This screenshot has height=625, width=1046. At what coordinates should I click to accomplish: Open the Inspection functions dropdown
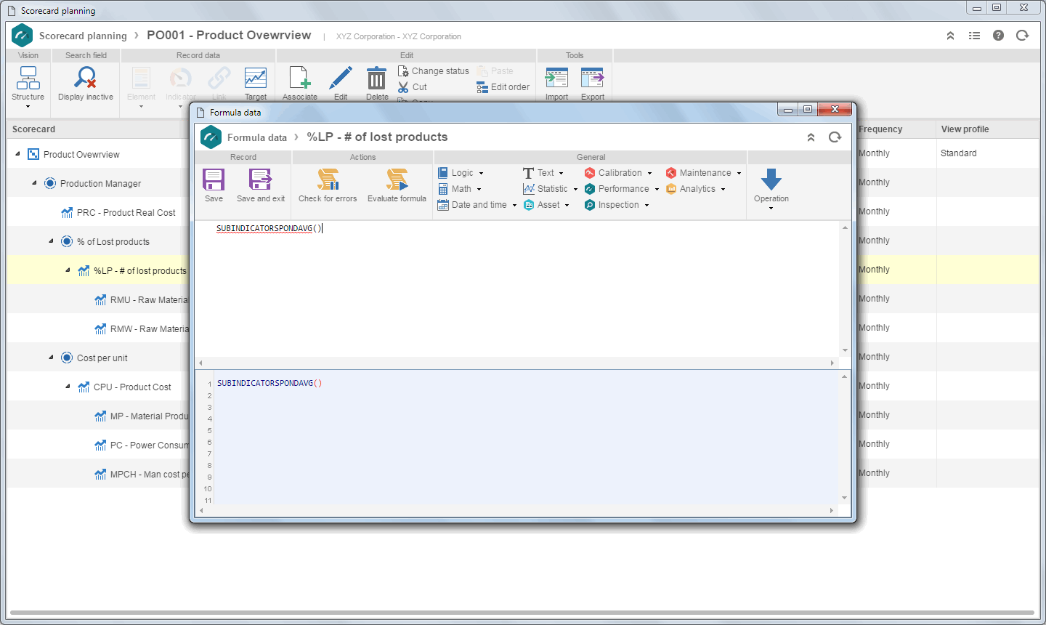(617, 205)
